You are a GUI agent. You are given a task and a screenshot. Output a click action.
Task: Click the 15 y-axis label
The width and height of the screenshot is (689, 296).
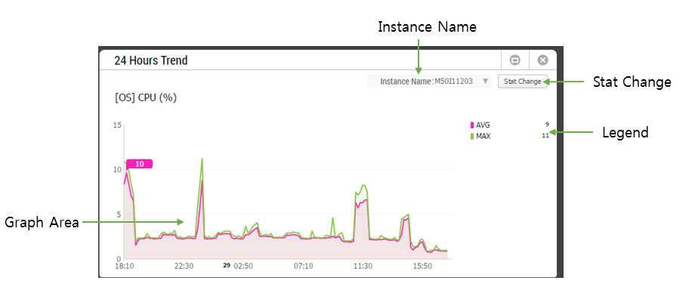(x=117, y=125)
